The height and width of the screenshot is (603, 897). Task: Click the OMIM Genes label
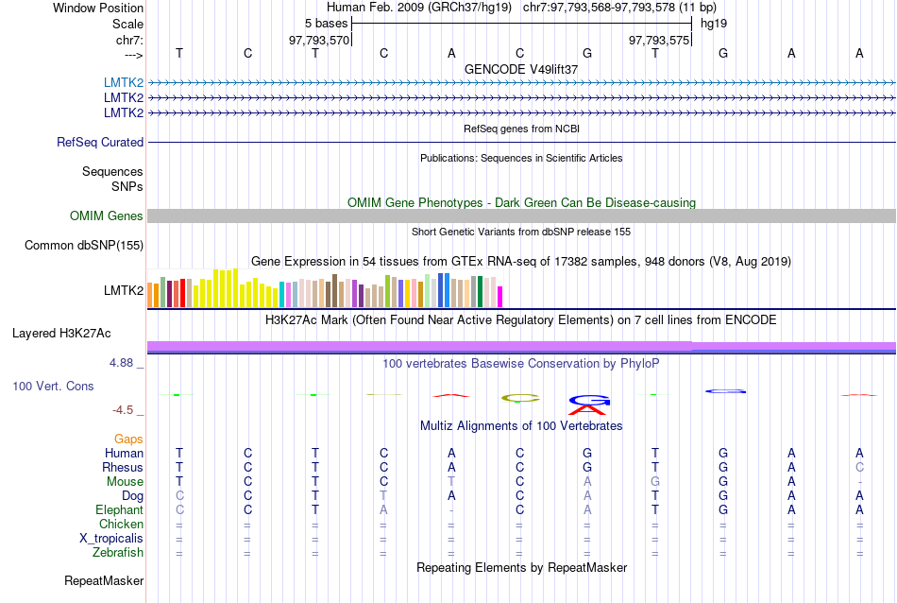(107, 215)
